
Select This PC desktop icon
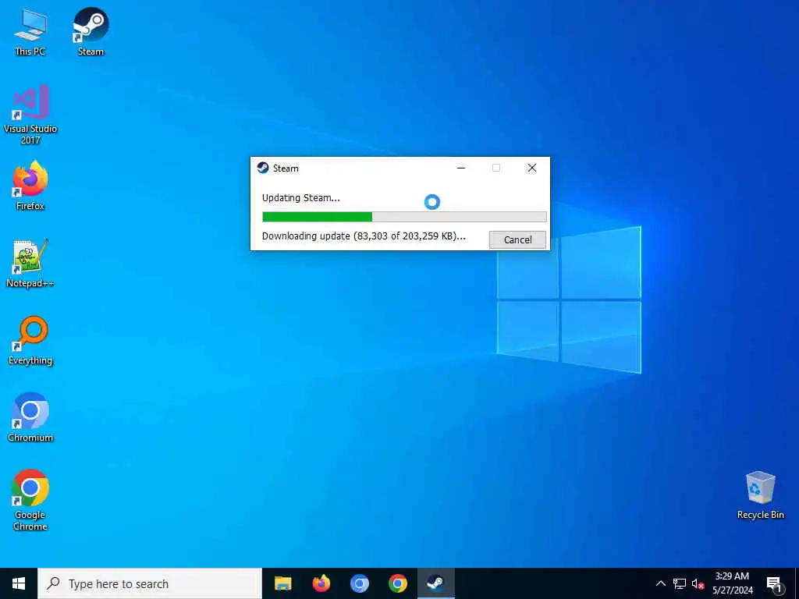coord(30,31)
